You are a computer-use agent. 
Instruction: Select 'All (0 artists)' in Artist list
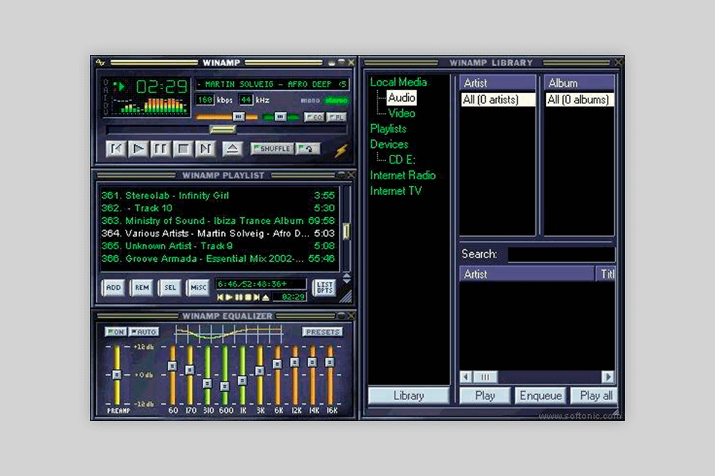click(498, 100)
